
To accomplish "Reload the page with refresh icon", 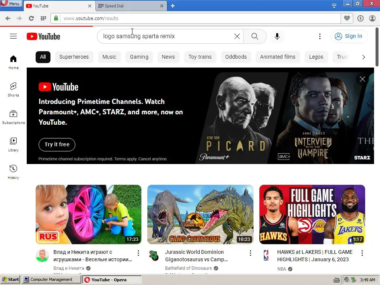I will click(31, 19).
